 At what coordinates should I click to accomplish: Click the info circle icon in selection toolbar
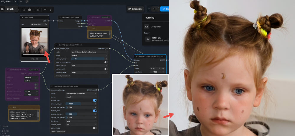click(24, 10)
